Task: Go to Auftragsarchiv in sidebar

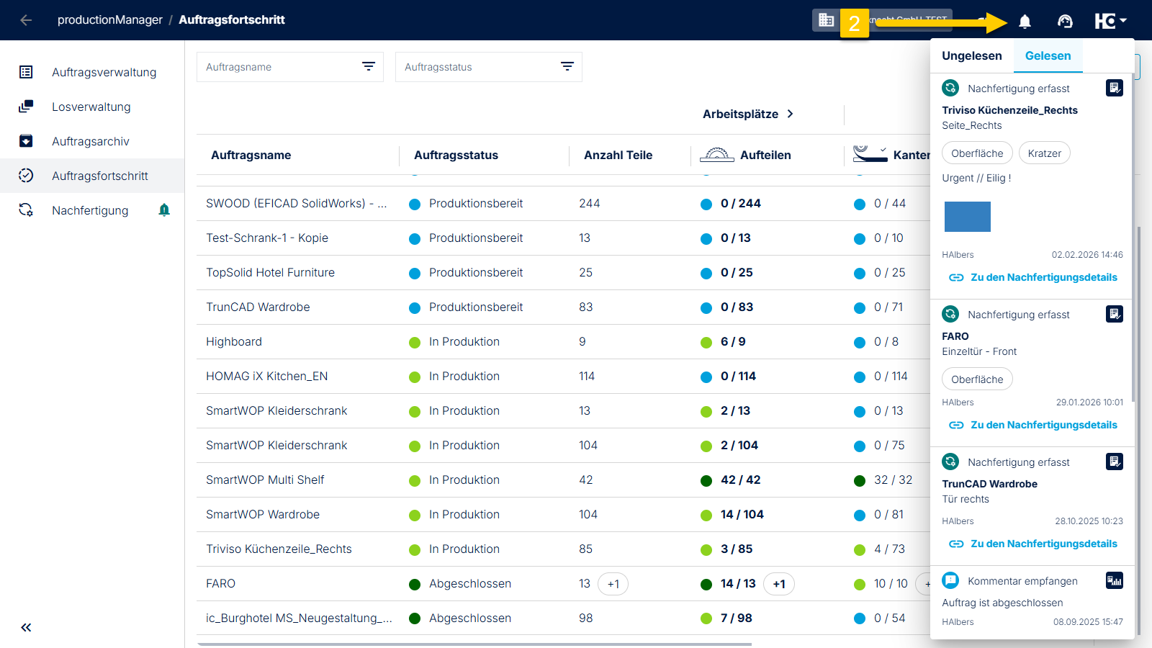Action: (x=91, y=141)
